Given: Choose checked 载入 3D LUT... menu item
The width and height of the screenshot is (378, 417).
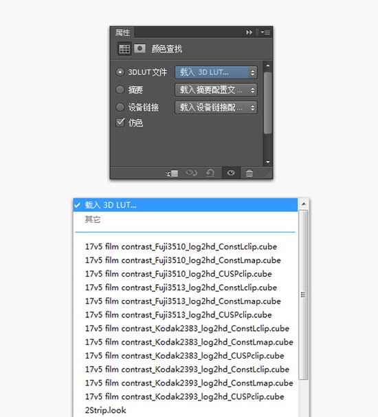Looking at the screenshot, I should click(186, 205).
